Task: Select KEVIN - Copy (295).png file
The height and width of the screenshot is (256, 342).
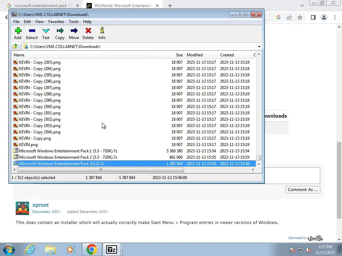Action: click(40, 75)
